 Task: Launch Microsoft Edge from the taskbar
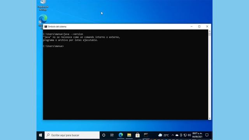[x=121, y=135]
